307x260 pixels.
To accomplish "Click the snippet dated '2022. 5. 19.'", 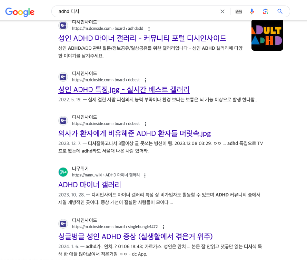I will point(157,100).
